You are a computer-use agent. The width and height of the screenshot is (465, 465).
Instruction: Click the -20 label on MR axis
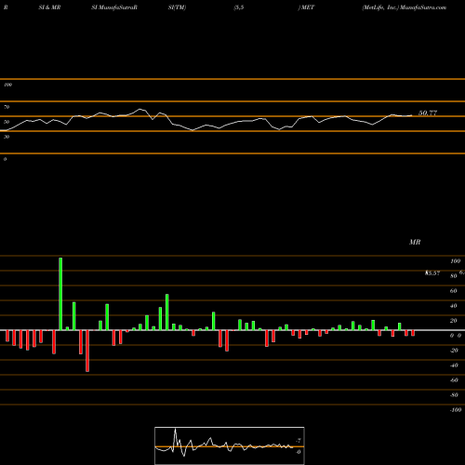click(x=454, y=351)
